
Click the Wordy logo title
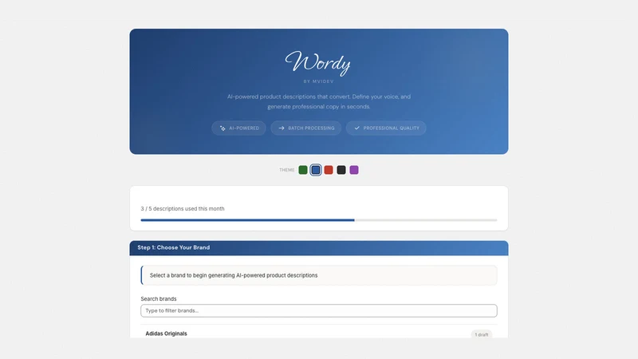[x=317, y=63]
